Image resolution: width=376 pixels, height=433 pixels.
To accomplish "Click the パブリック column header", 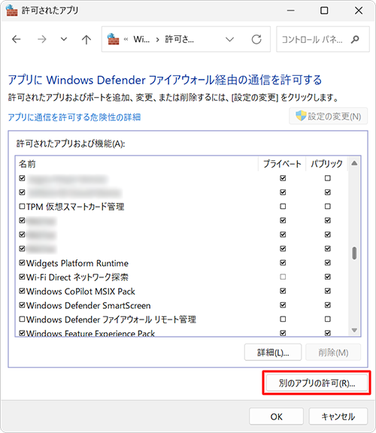I will click(x=326, y=164).
